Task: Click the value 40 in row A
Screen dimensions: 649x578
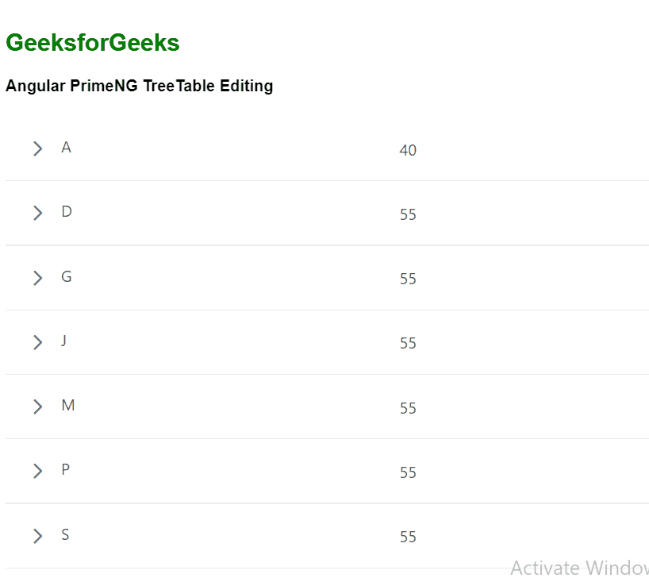Action: pyautogui.click(x=408, y=150)
